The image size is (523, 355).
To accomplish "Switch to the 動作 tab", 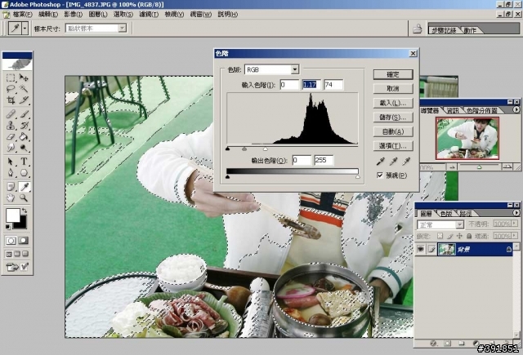I will point(470,30).
